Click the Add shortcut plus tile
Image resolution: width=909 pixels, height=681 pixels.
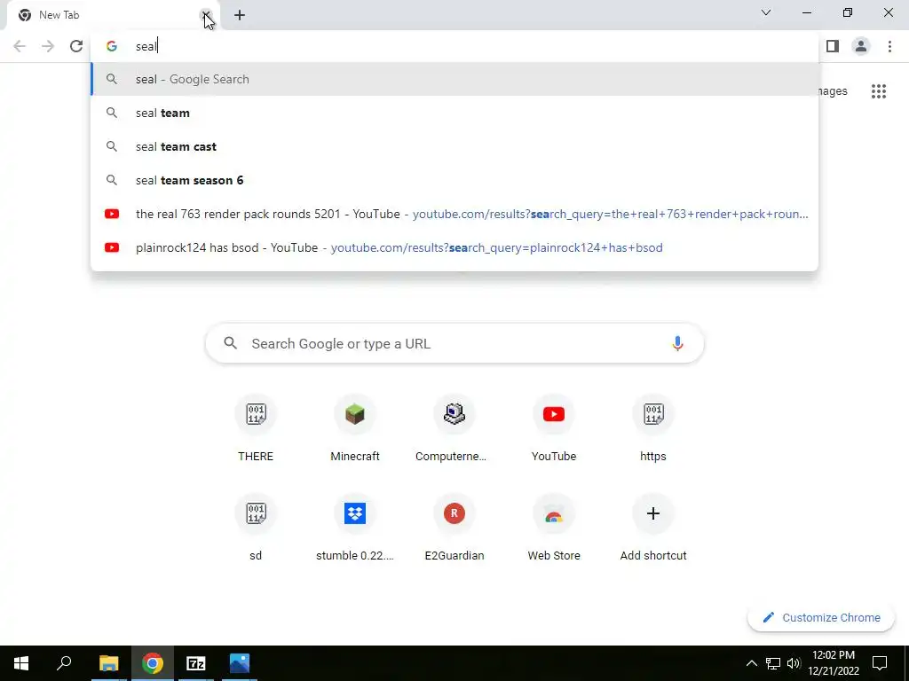tap(652, 528)
